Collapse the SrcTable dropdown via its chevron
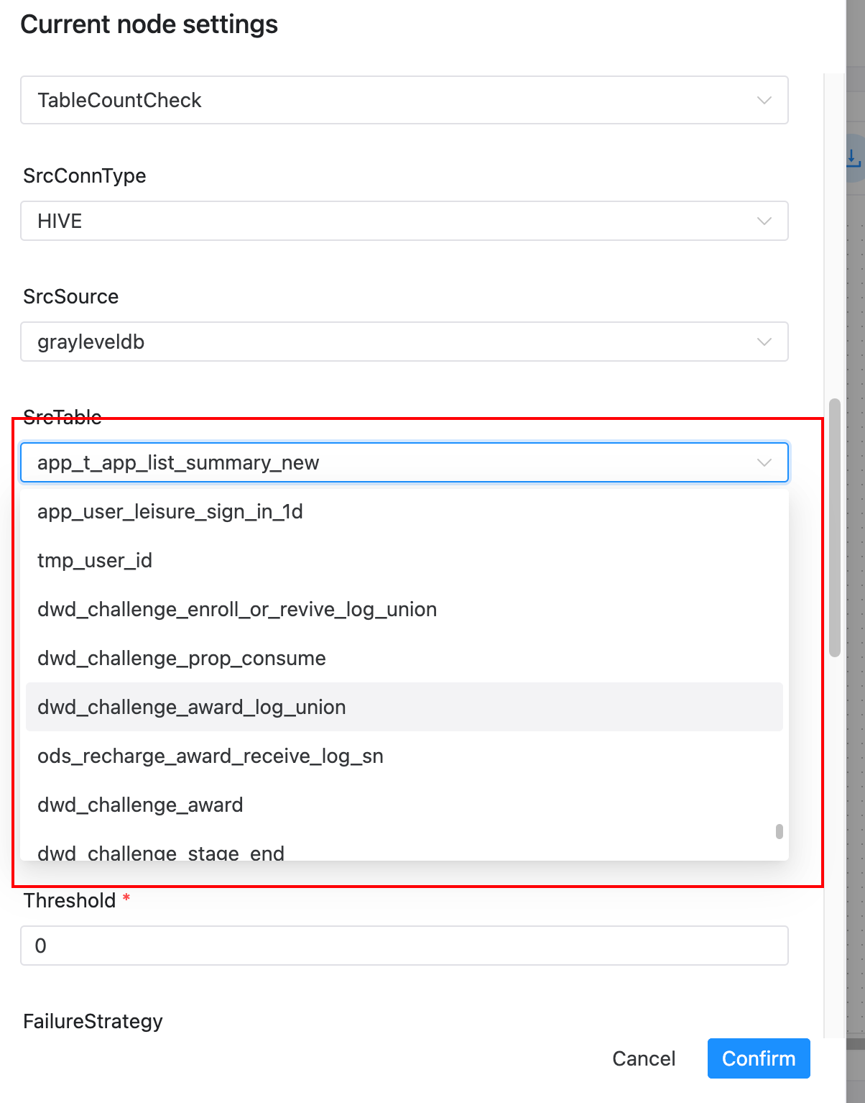Screen dimensions: 865x1103 pyautogui.click(x=764, y=463)
